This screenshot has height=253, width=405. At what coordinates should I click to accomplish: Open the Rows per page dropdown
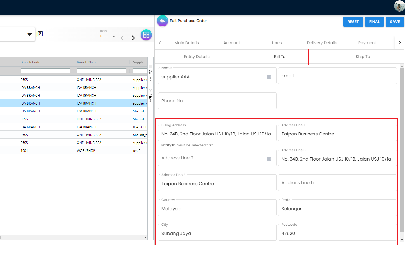point(108,36)
